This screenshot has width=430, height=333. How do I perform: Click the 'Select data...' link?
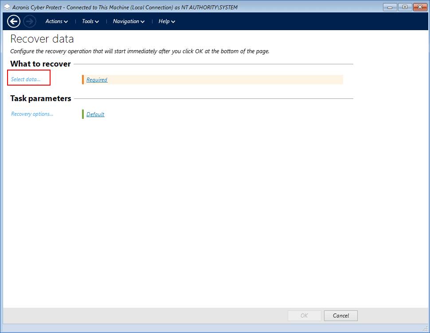point(26,79)
